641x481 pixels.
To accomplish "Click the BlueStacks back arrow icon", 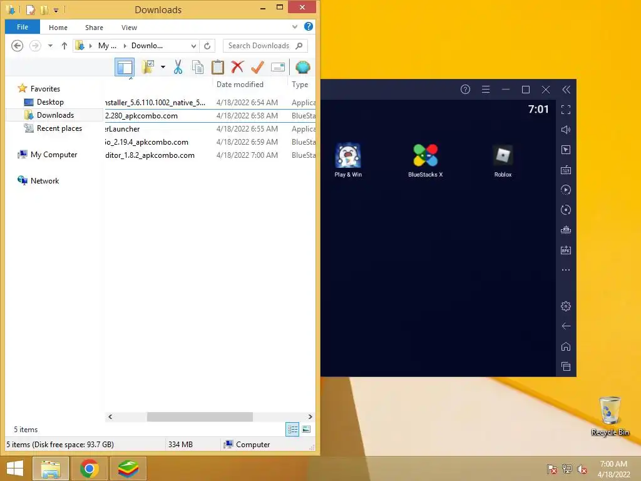I will [566, 326].
